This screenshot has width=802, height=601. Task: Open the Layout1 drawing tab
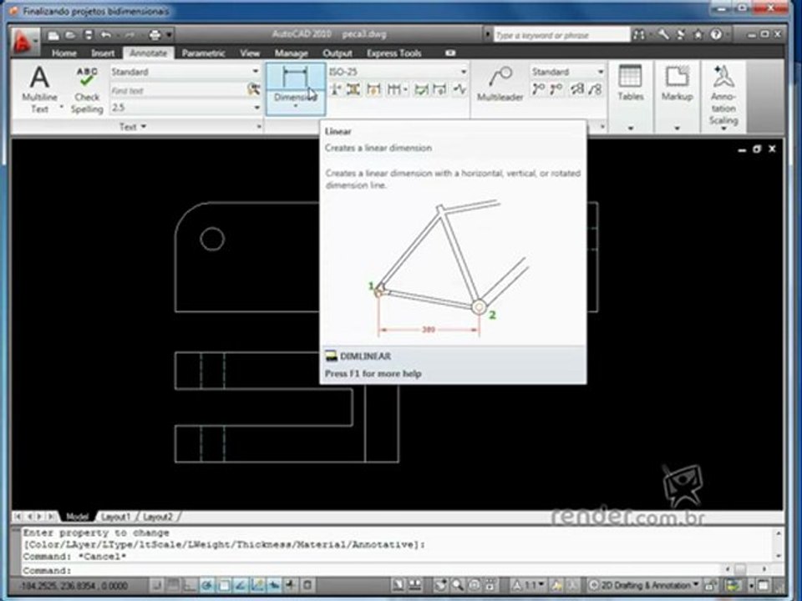tap(115, 517)
